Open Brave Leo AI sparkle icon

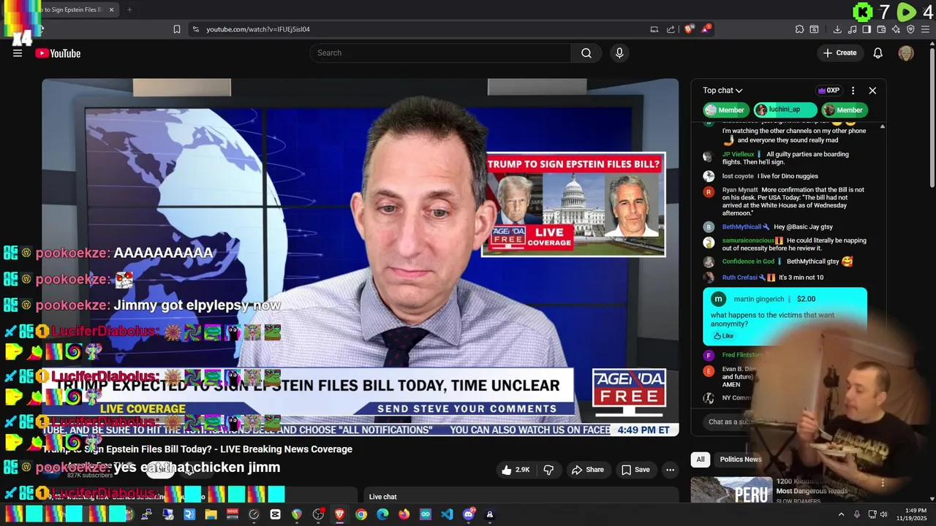click(896, 29)
